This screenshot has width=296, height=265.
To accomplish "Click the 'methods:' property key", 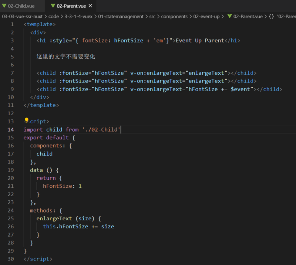I will [x=43, y=211].
